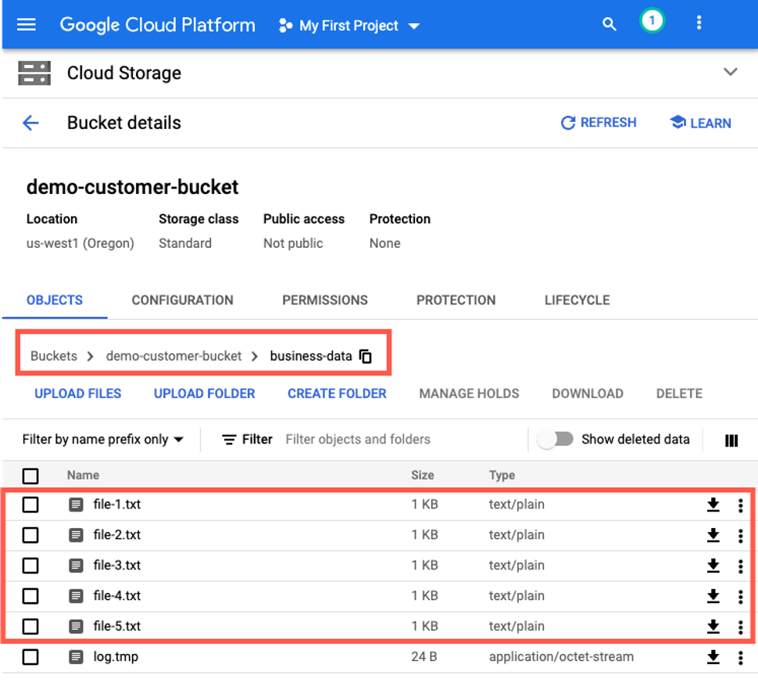Open the navigation menu hamburger icon
The image size is (758, 686).
27,24
